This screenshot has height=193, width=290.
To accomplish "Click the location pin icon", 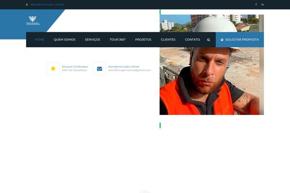I will coord(27,5).
